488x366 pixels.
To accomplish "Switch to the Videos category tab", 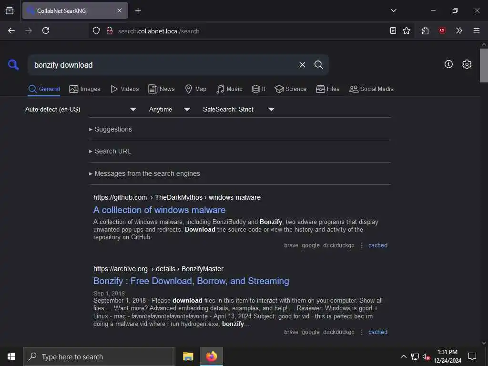I will click(124, 89).
